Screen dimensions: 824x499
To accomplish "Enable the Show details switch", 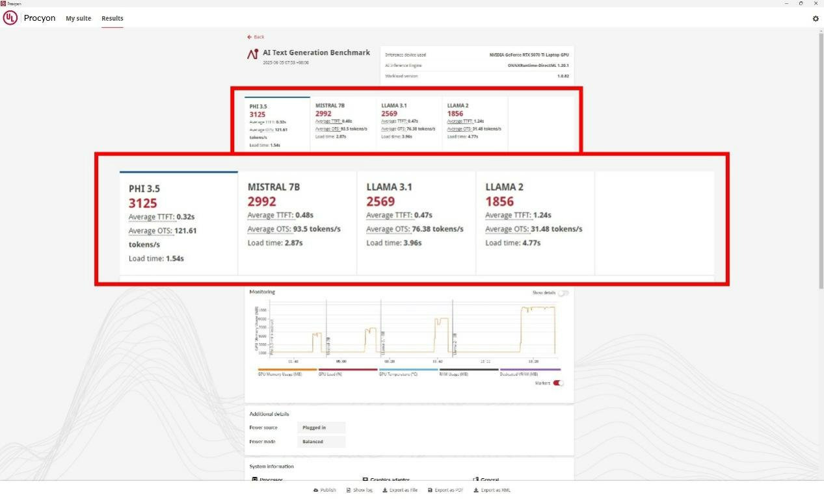I will tap(563, 293).
